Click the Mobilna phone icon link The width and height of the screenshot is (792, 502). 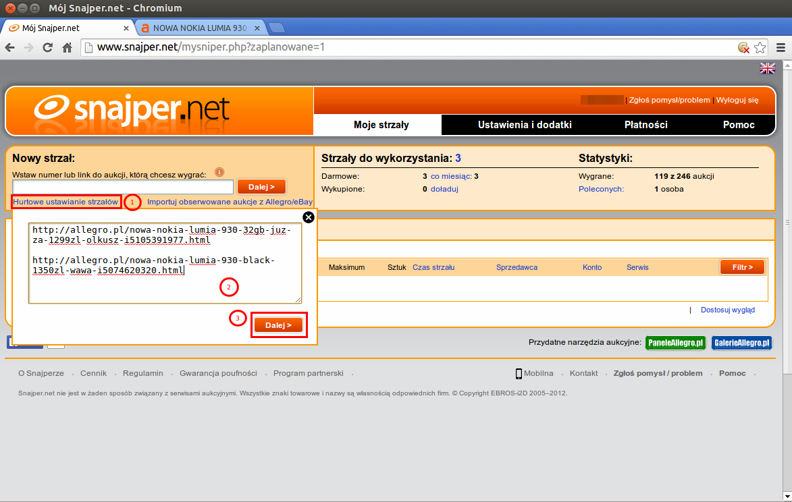click(519, 373)
